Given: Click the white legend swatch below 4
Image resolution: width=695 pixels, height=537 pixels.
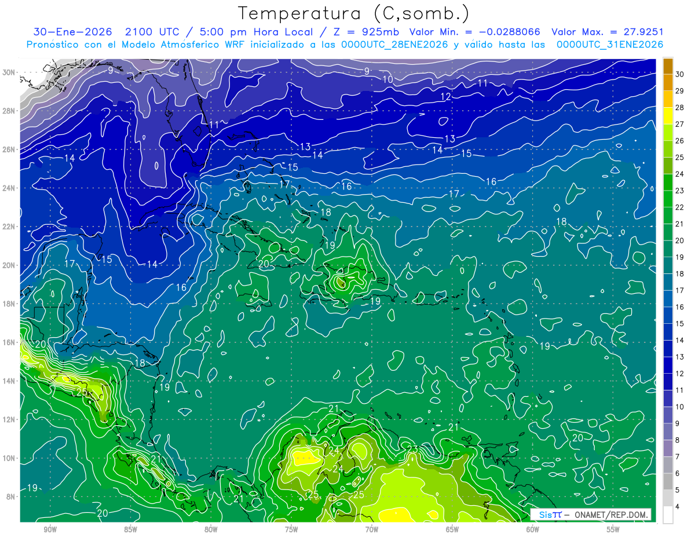Looking at the screenshot, I should point(668,515).
